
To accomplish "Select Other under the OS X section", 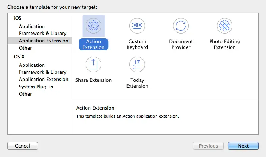I will coord(26,94).
